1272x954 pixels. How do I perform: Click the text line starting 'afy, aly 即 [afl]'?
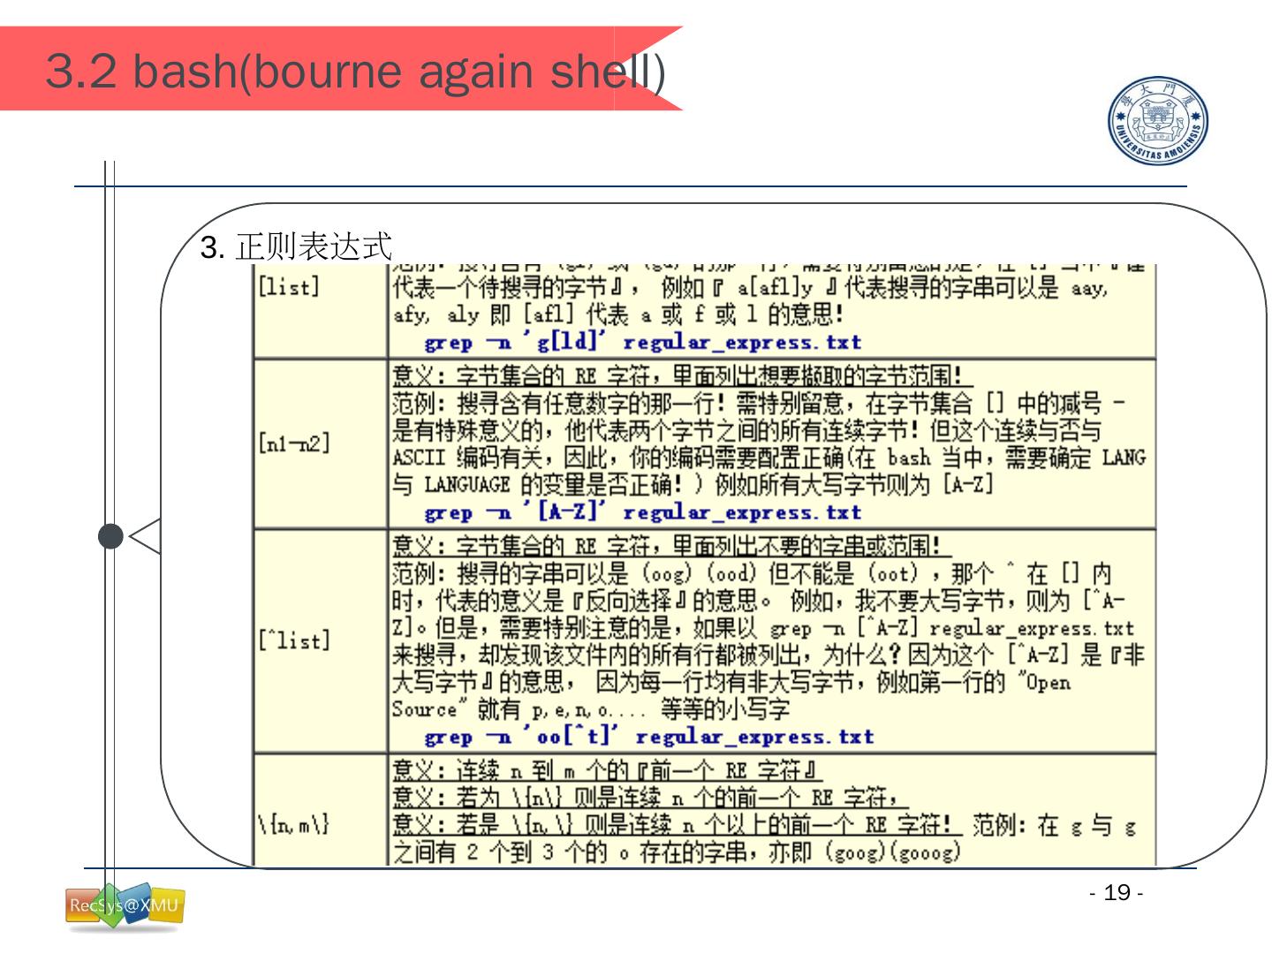(x=618, y=314)
